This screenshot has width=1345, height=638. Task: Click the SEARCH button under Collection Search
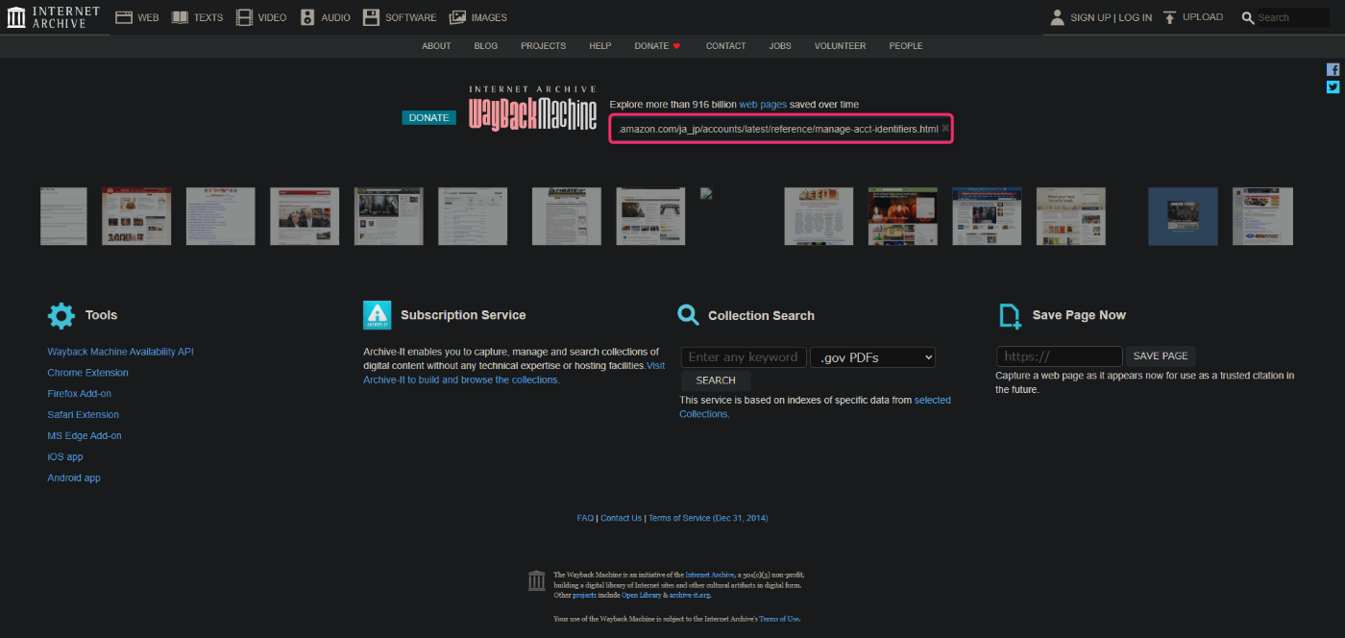coord(716,380)
